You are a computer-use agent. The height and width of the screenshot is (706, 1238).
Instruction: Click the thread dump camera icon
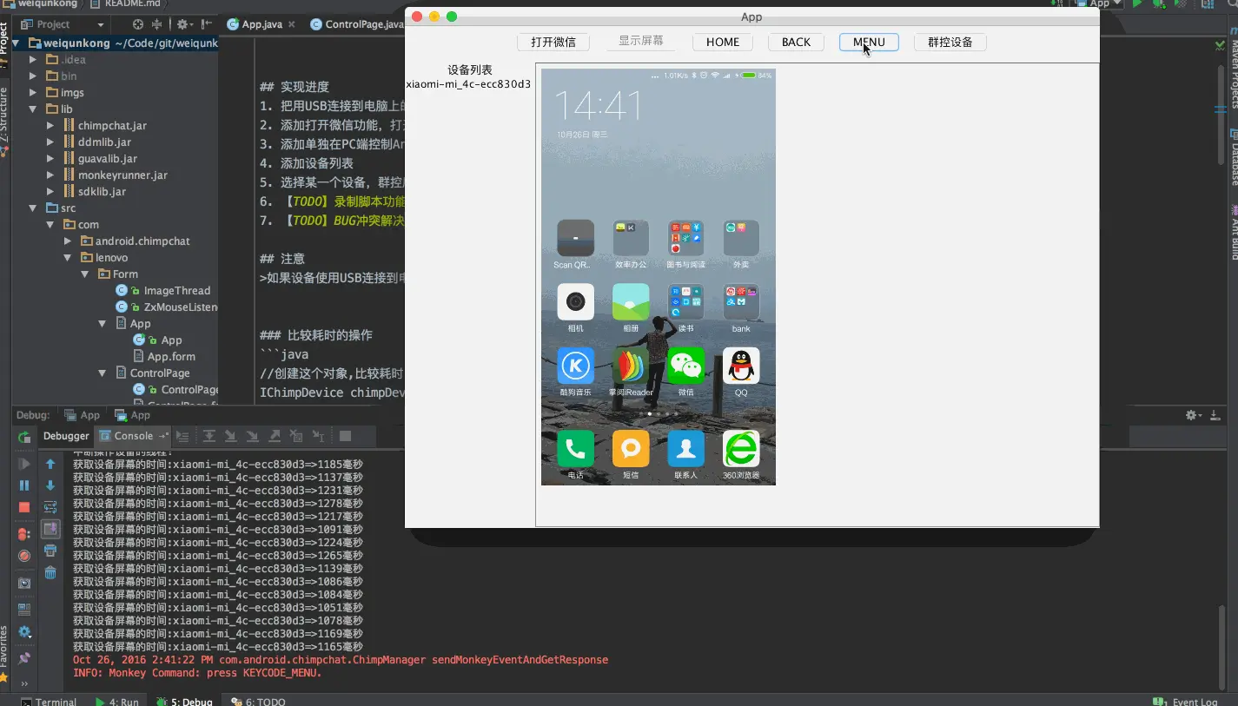pos(24,584)
